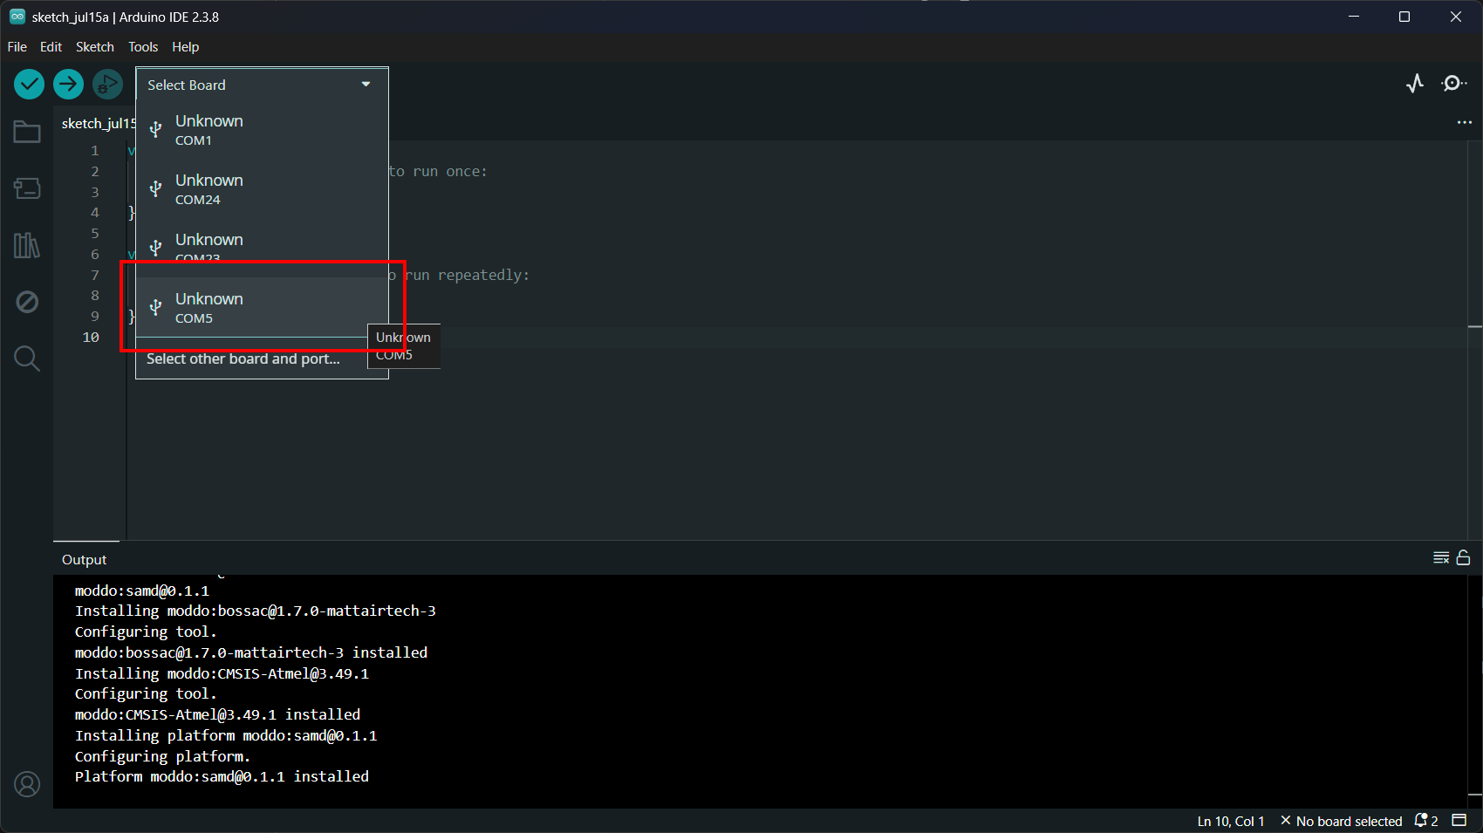The height and width of the screenshot is (833, 1483).
Task: Clear the output panel icon
Action: 1441,558
